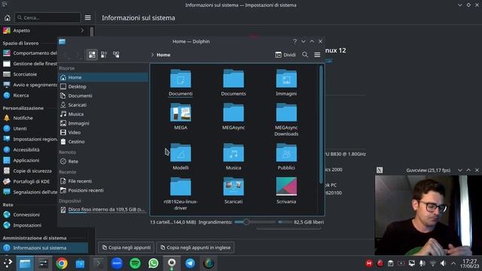Switch Dolphin to details tree view
The width and height of the screenshot is (482, 271).
tap(116, 55)
